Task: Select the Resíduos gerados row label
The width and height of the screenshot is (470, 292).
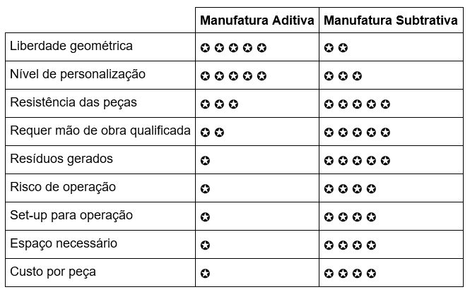Action: click(x=61, y=159)
